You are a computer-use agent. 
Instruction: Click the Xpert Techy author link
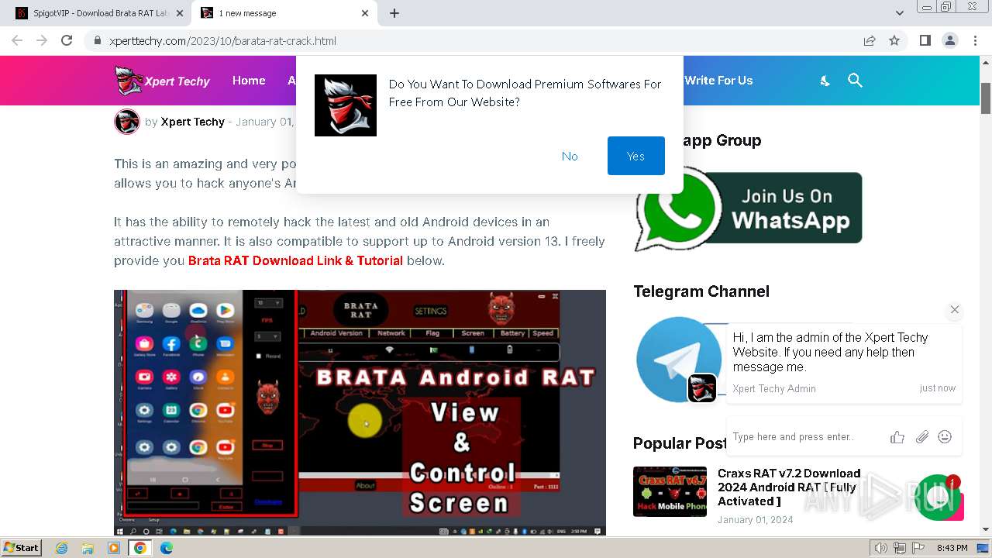click(x=192, y=122)
